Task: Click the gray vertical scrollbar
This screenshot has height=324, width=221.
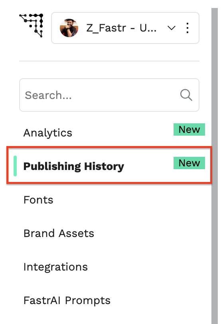Action: (x=215, y=166)
